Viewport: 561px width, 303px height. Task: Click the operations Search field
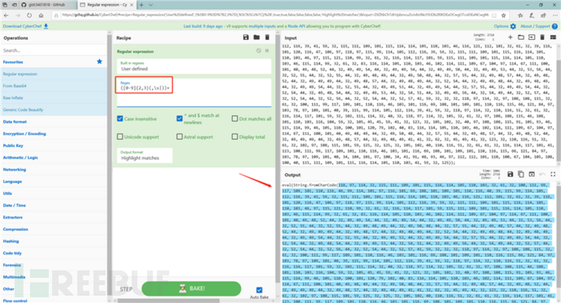(x=53, y=50)
